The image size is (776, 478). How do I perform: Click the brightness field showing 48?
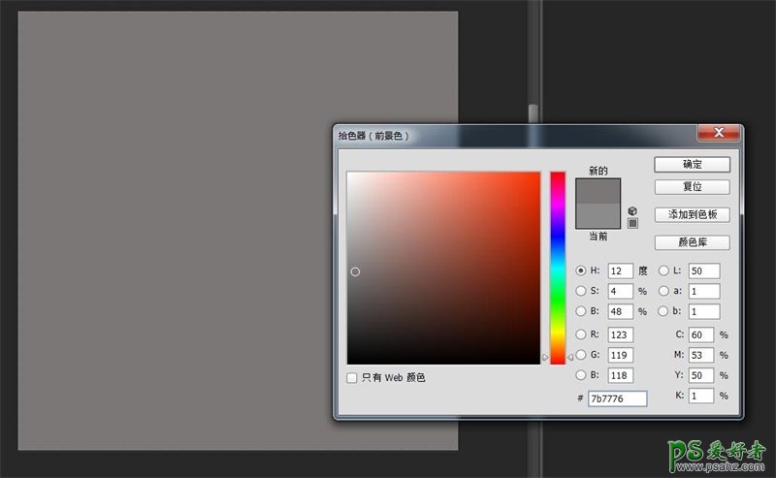click(x=620, y=311)
